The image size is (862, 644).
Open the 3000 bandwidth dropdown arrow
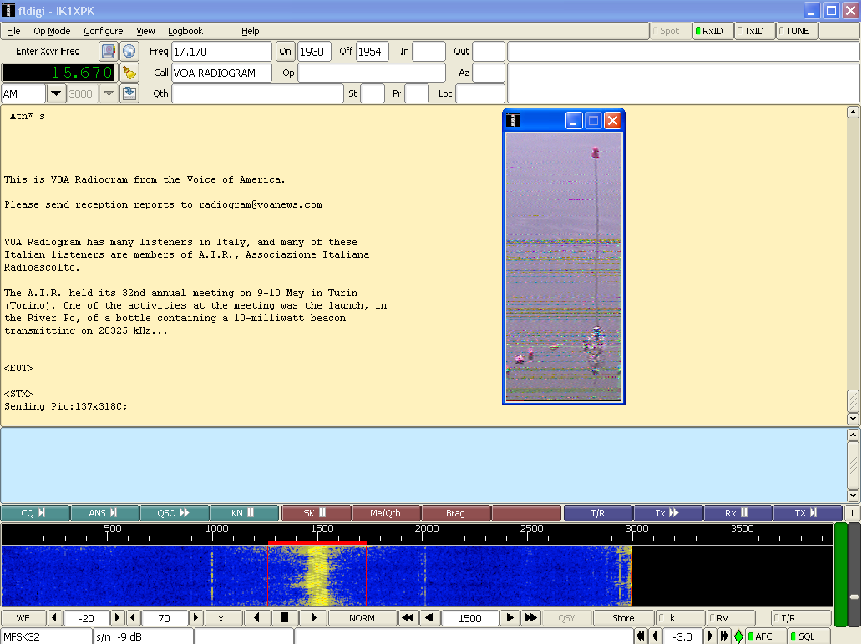coord(109,93)
